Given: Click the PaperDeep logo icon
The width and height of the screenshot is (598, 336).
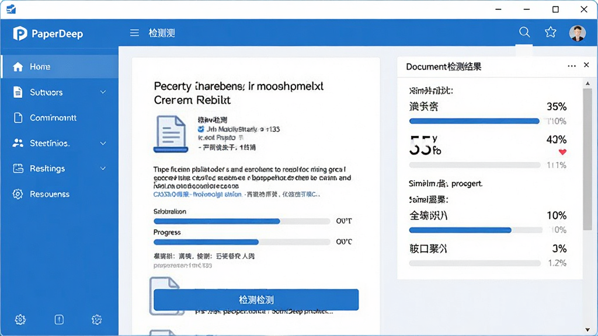Looking at the screenshot, I should coord(20,33).
